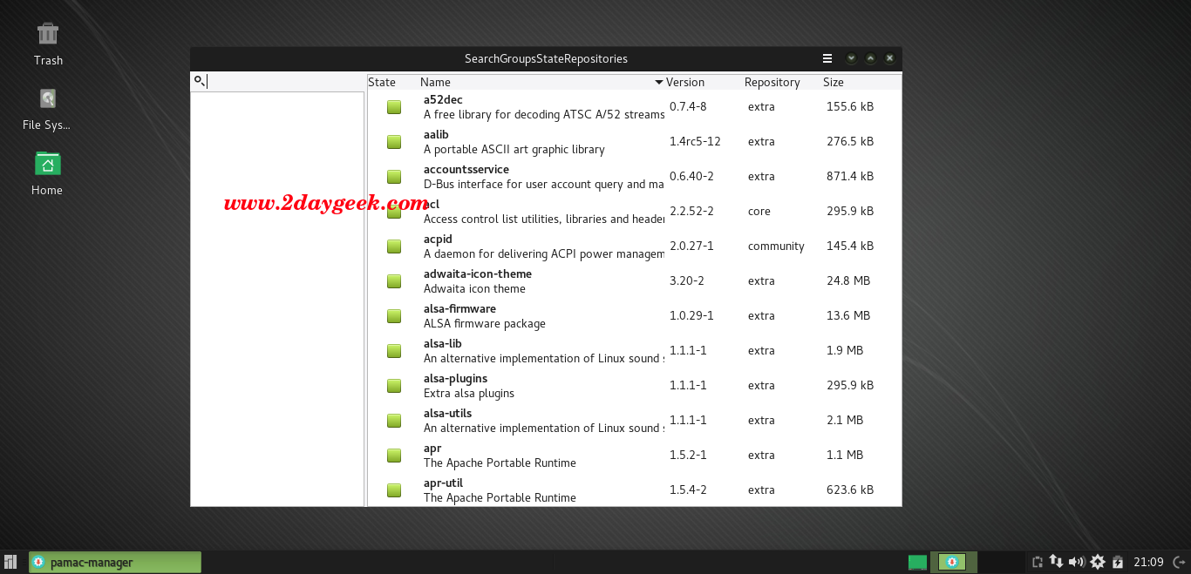Sort packages by Size column header
This screenshot has height=574, width=1191.
(834, 83)
